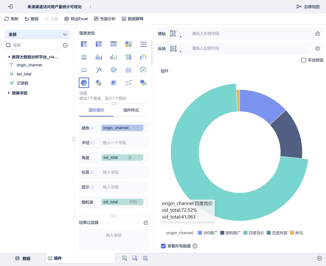Screen dimensions: 326x266
Task: Select the bubble chart type icon
Action: pos(143,83)
